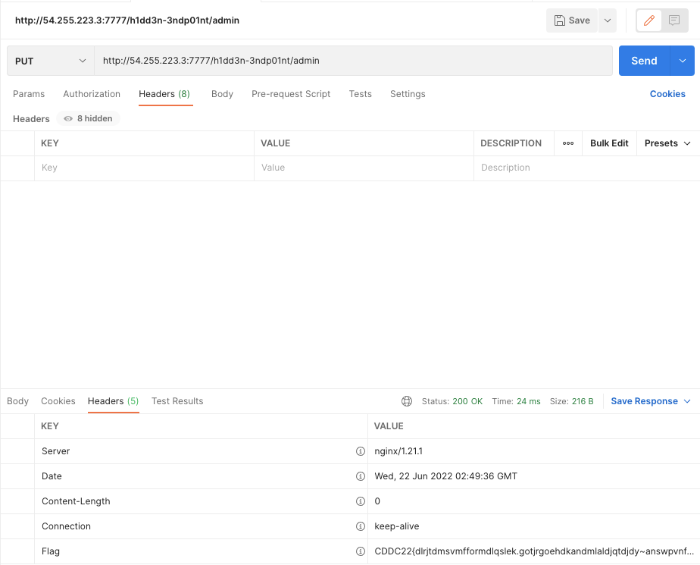The height and width of the screenshot is (565, 700).
Task: Select the Date header value text
Action: tap(445, 476)
